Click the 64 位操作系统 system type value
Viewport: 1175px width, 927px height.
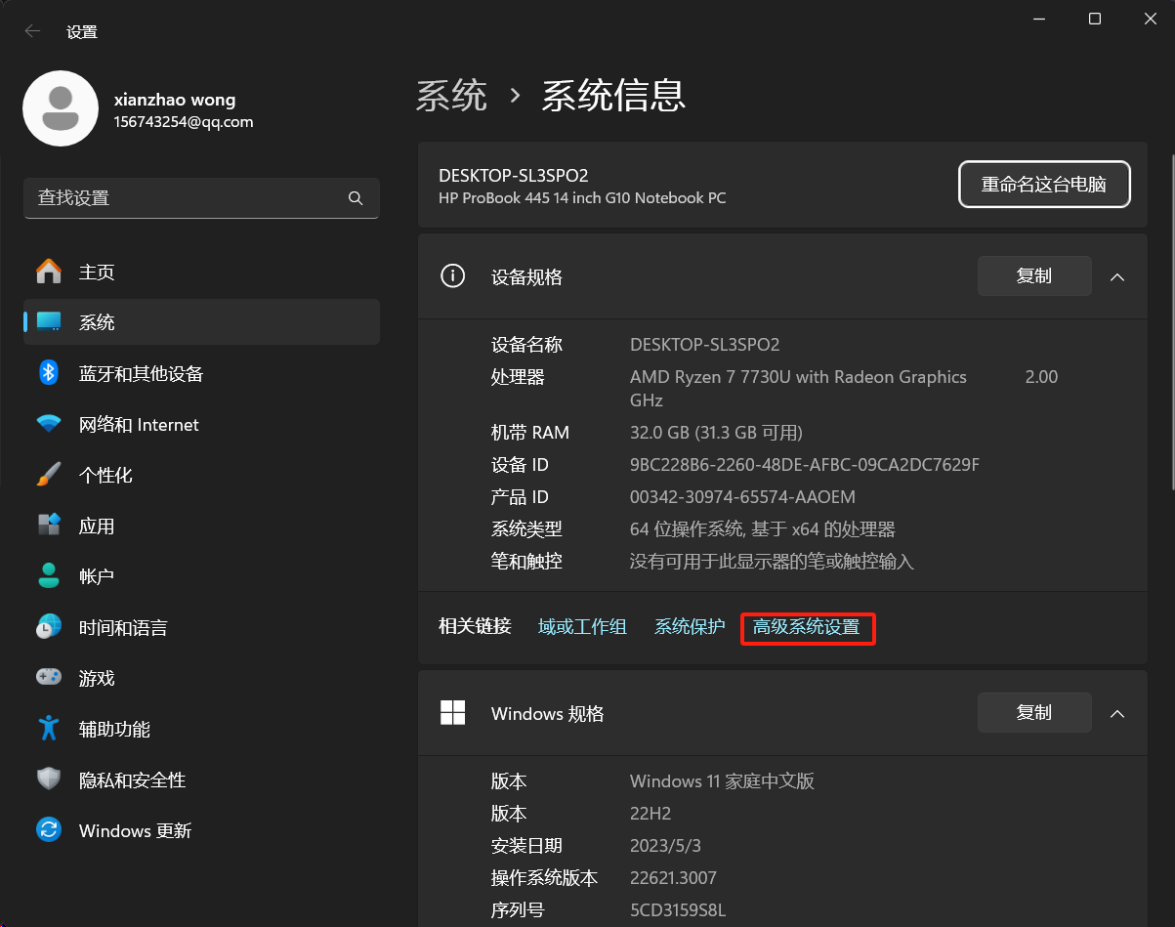(763, 529)
